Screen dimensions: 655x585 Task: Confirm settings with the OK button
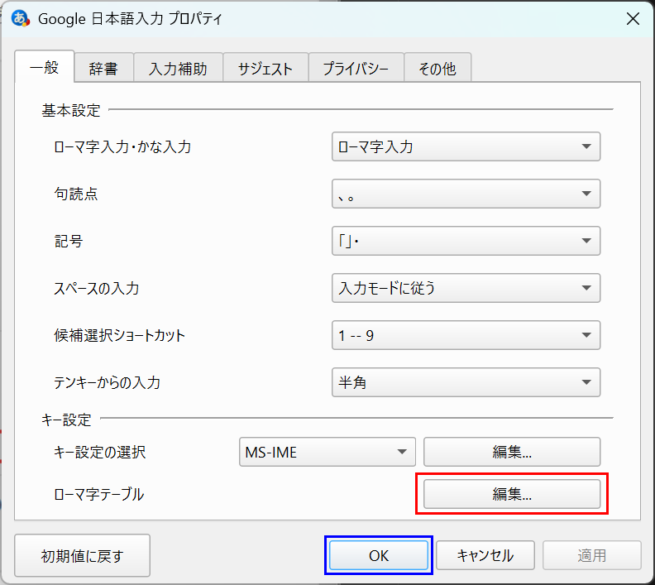(x=379, y=555)
